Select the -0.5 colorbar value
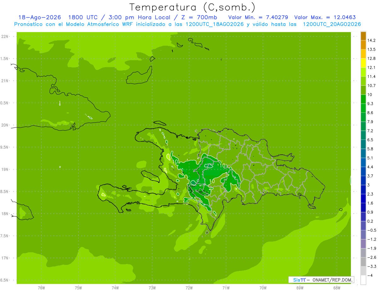The height and width of the screenshot is (292, 378). point(371,230)
